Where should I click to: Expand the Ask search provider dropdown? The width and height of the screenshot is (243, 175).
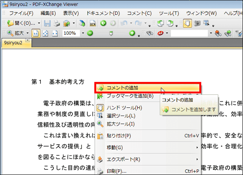pos(167,33)
